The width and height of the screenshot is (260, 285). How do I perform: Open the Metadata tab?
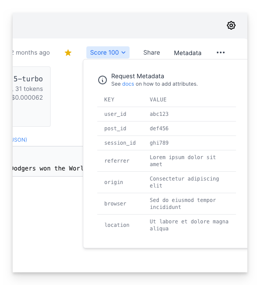coord(188,53)
